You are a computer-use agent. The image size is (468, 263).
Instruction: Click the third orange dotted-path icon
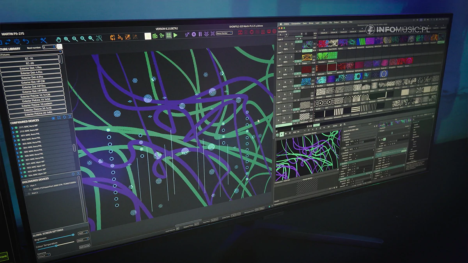coord(128,37)
